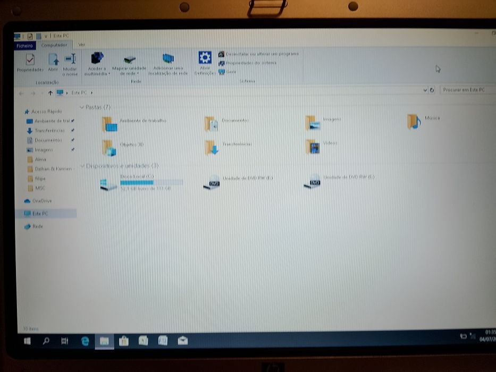This screenshot has height=372, width=496.
Task: Click File Explorer taskbar button
Action: click(104, 341)
